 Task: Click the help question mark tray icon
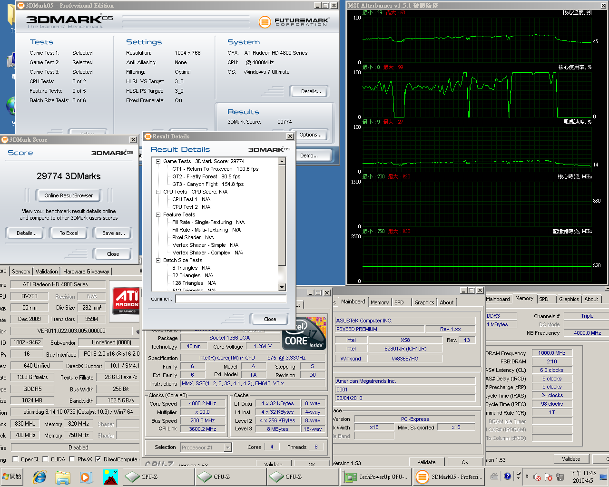(x=507, y=476)
